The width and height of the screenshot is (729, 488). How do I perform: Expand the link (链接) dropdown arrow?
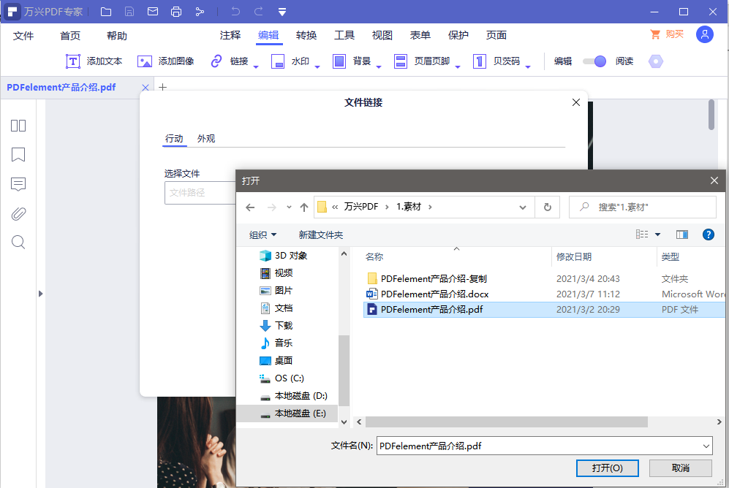click(x=256, y=66)
